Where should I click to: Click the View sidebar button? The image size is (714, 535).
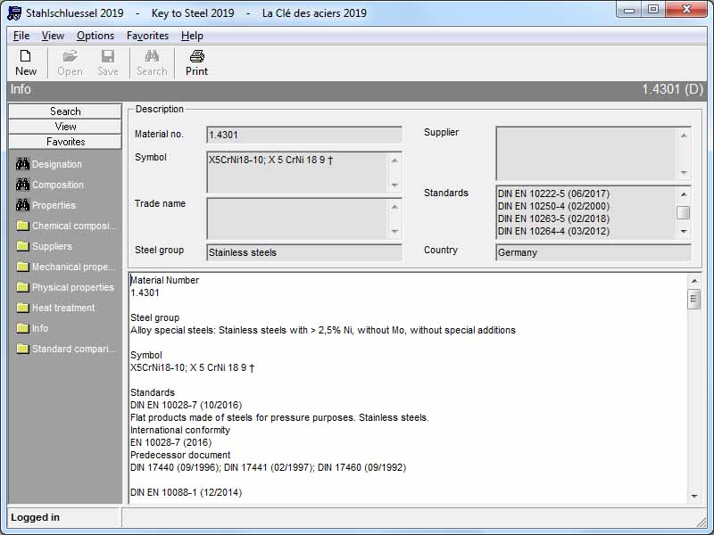[x=65, y=127]
